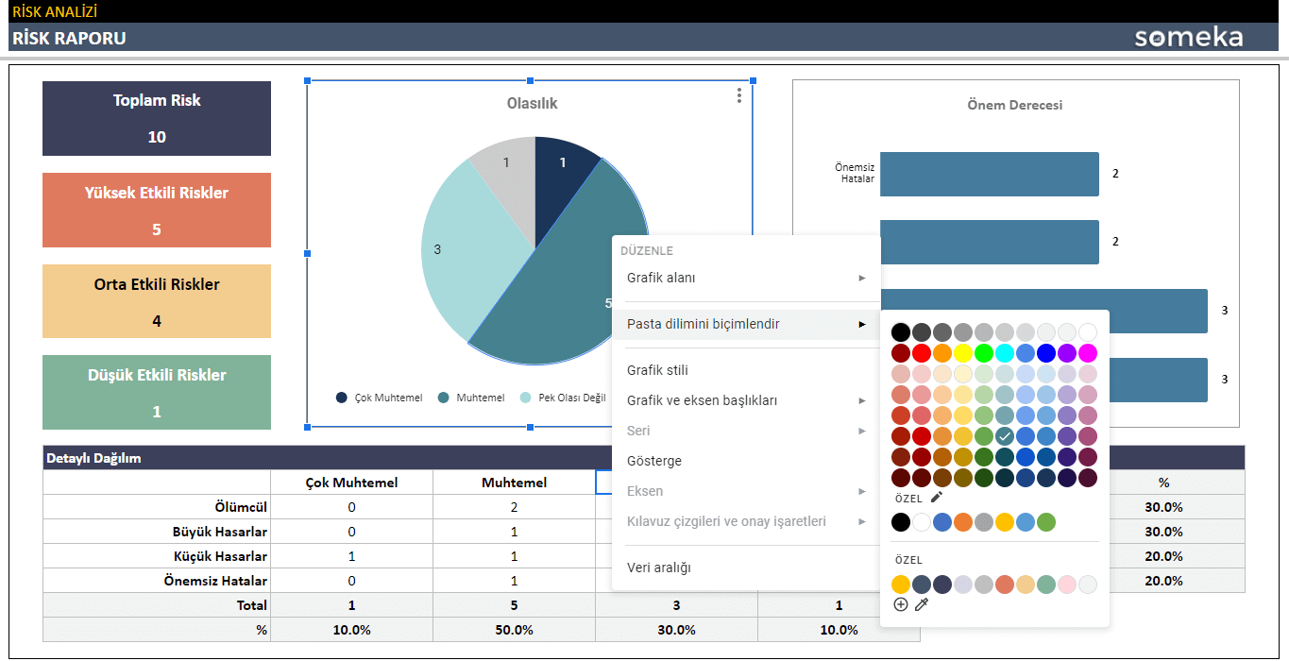The width and height of the screenshot is (1289, 661).
Task: Open Veri aralığı menu entry
Action: [746, 568]
